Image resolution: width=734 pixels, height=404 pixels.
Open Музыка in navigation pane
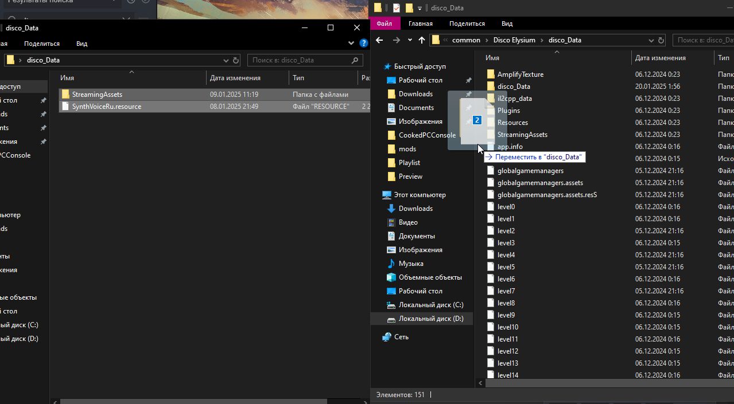point(411,264)
